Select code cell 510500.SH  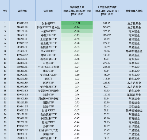tap(22, 35)
